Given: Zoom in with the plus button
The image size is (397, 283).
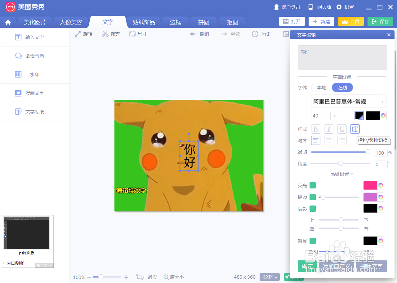Looking at the screenshot, I should tap(126, 277).
